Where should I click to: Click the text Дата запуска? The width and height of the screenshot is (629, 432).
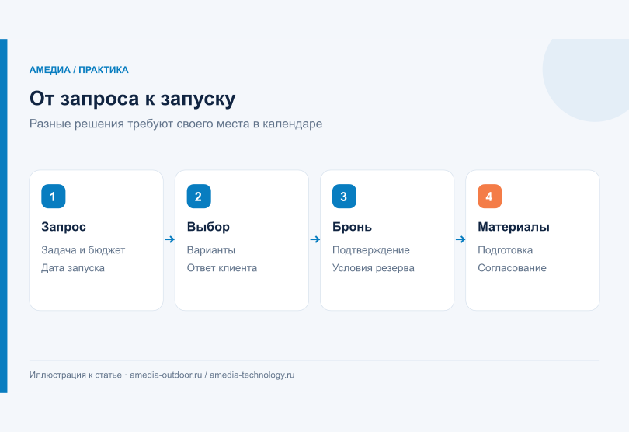(73, 268)
